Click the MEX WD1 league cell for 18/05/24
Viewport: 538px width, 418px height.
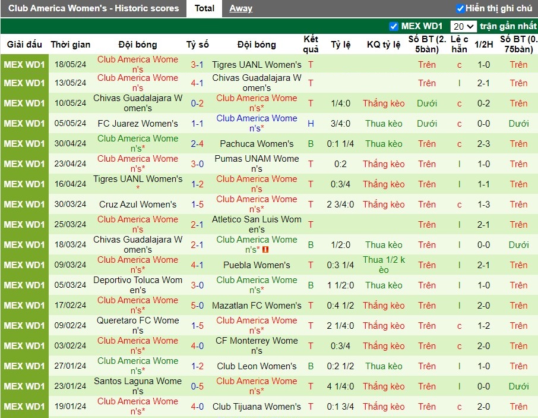click(x=24, y=65)
